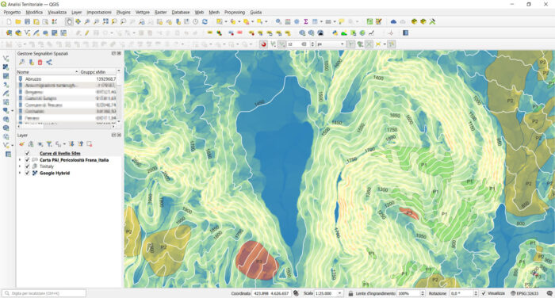Open the Identify Features tool
Screen dimensions: 555x298
[278, 22]
